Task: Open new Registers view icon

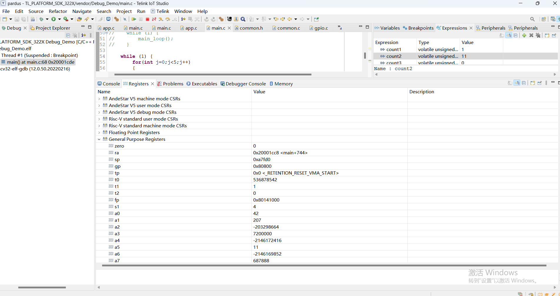Action: 533,83
